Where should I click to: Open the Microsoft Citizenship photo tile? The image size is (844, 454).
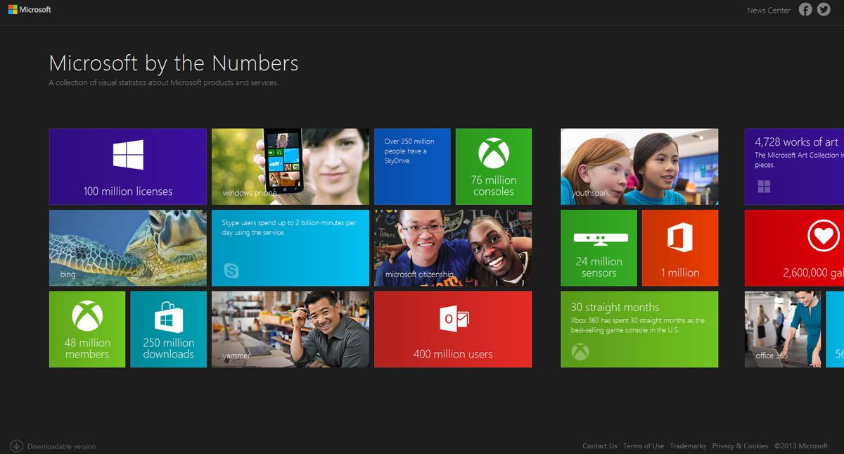453,248
